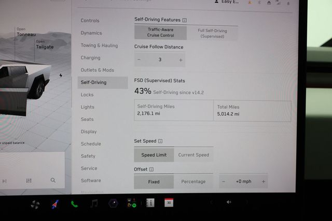Screen dimensions: 332x221
Task: Set Offset type to Percentage
Action: pos(193,182)
